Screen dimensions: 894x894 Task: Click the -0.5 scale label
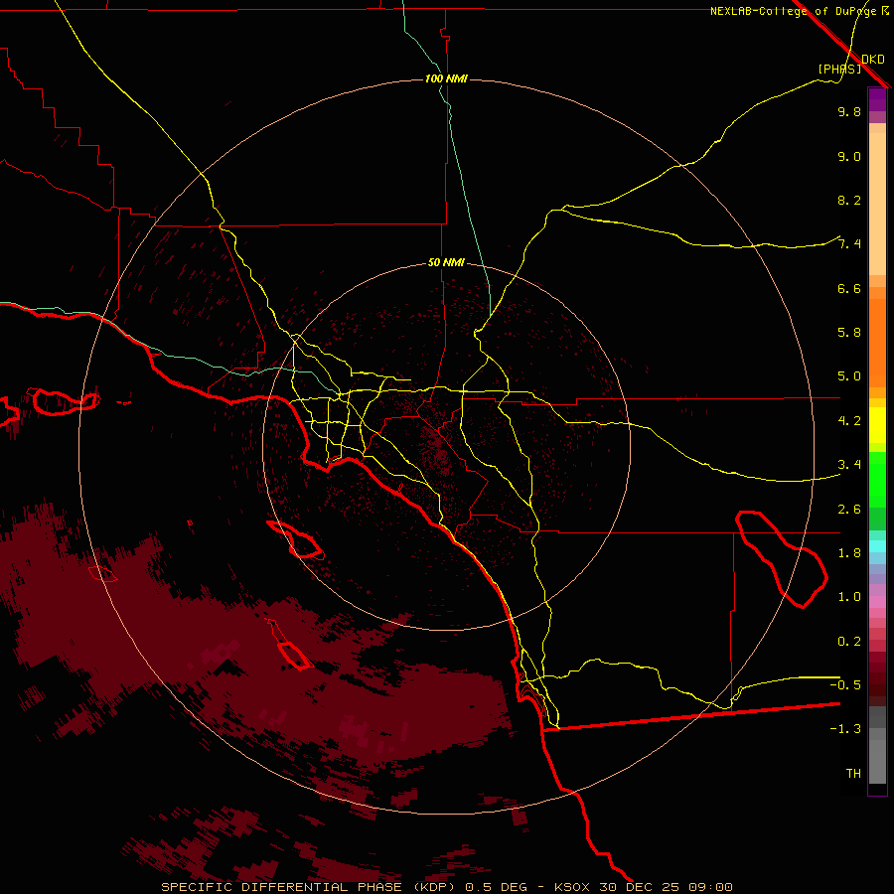click(845, 684)
